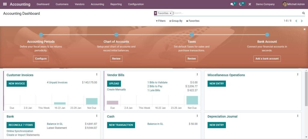Screen dimensions: 308x139
Task: Click the NEW TRANSACTION button
Action: 121,125
